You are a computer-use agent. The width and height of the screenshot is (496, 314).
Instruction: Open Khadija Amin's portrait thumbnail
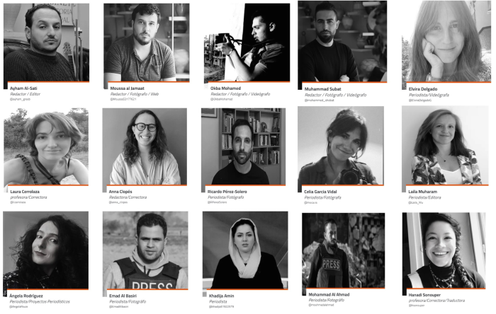(245, 250)
